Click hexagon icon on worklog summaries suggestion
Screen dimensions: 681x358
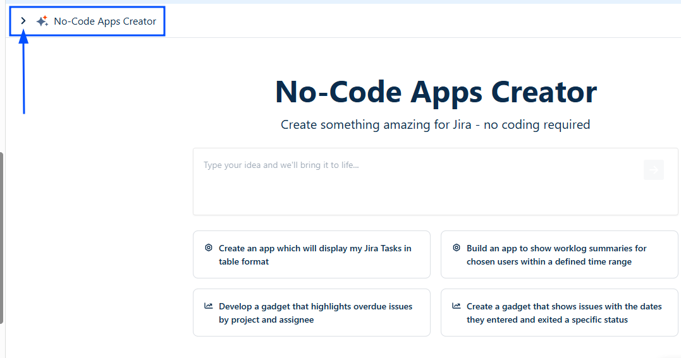click(x=457, y=248)
